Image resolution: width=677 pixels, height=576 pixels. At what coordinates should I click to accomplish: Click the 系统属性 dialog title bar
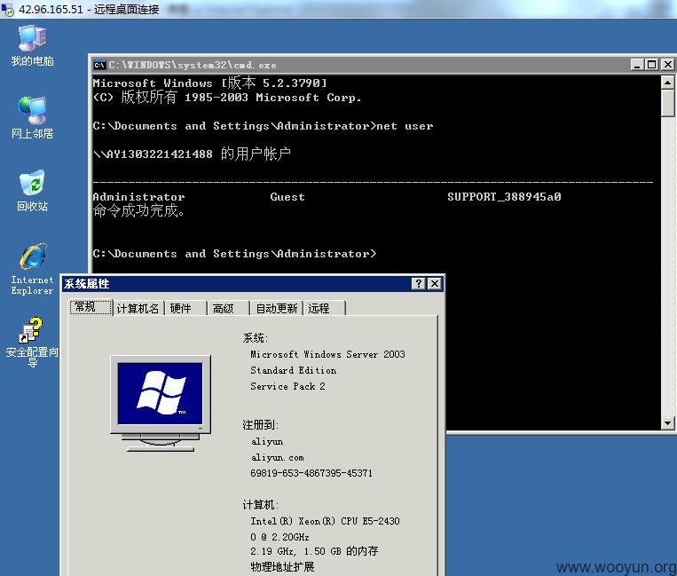[253, 284]
